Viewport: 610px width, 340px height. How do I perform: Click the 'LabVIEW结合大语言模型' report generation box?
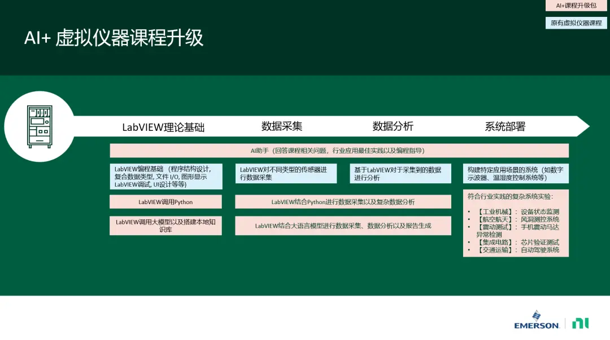point(343,226)
